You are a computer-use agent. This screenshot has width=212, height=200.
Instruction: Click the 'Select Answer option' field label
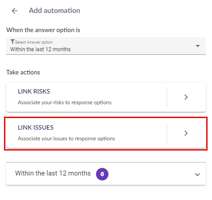[34, 42]
